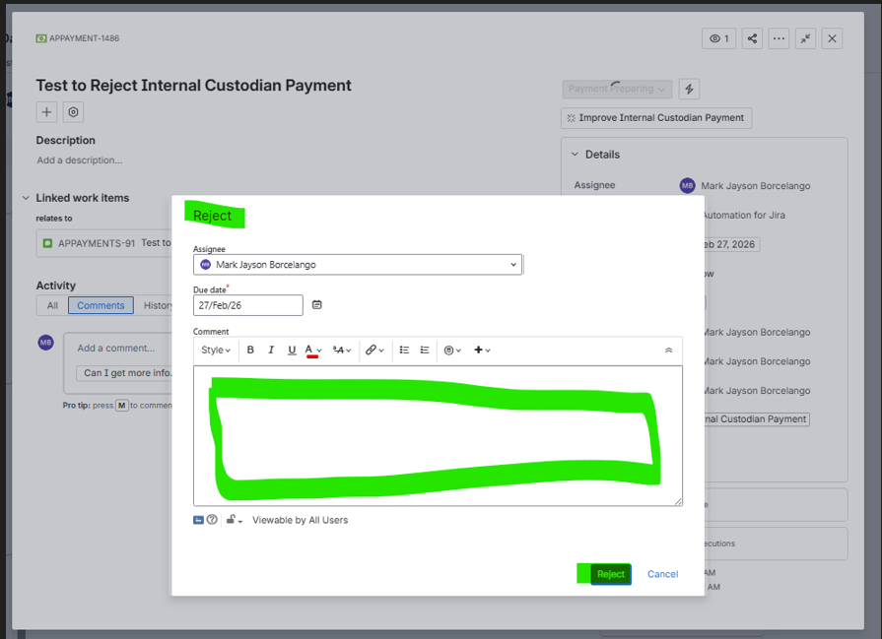Image resolution: width=882 pixels, height=639 pixels.
Task: Click Improve Internal Custodian Payment button
Action: pyautogui.click(x=656, y=118)
